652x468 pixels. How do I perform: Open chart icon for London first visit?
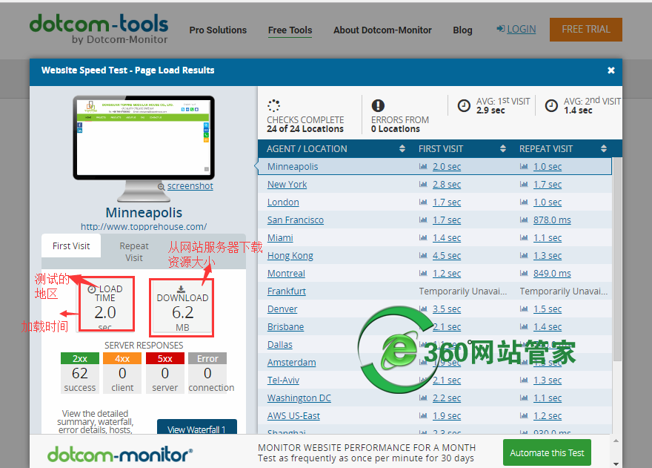click(423, 202)
